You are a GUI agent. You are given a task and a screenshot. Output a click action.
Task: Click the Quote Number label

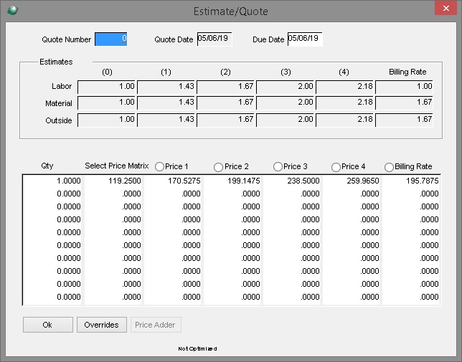point(66,39)
